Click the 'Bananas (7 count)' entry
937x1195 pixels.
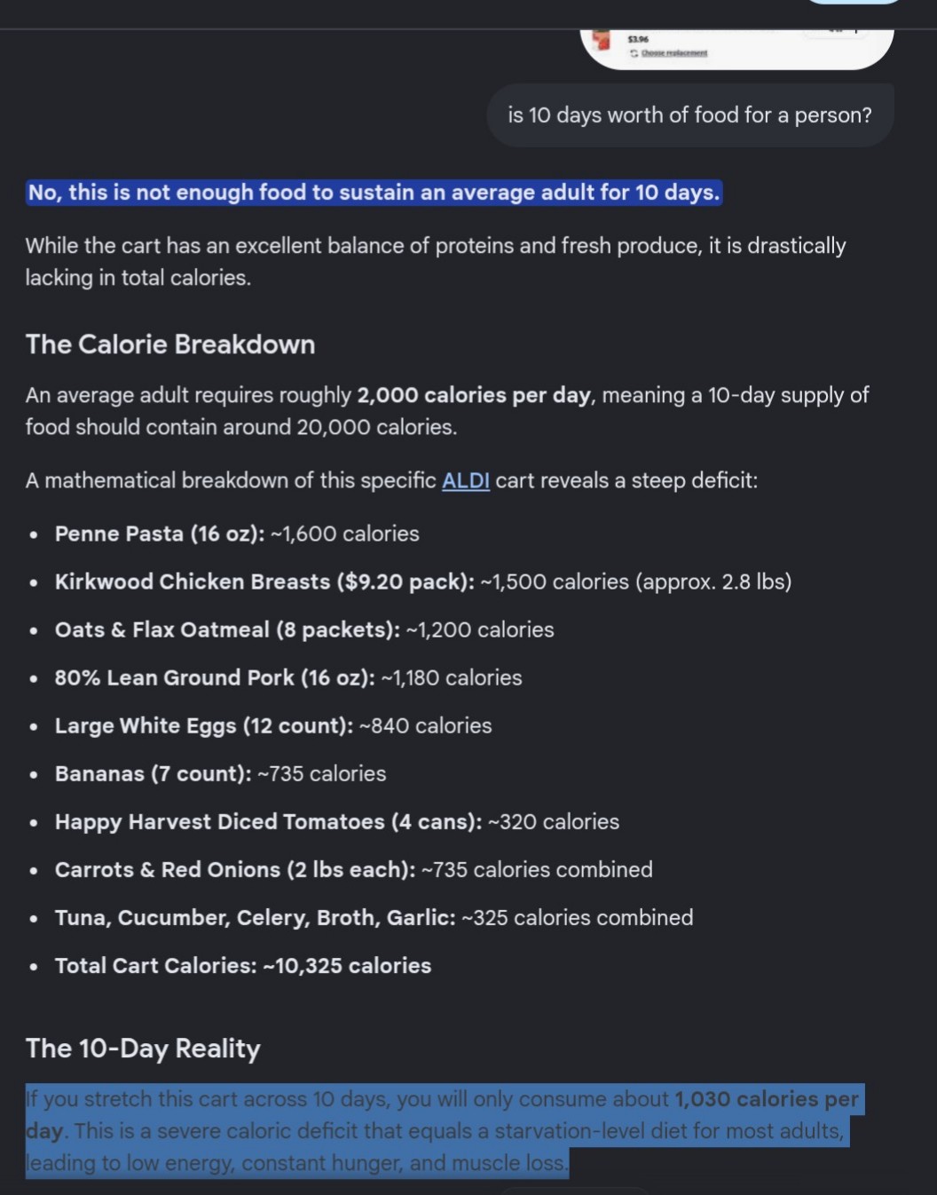click(x=221, y=773)
